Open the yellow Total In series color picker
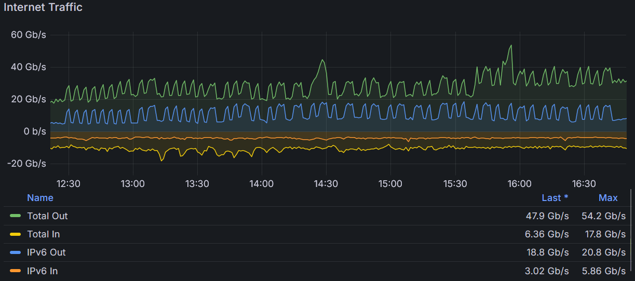The height and width of the screenshot is (281, 635). (x=16, y=234)
